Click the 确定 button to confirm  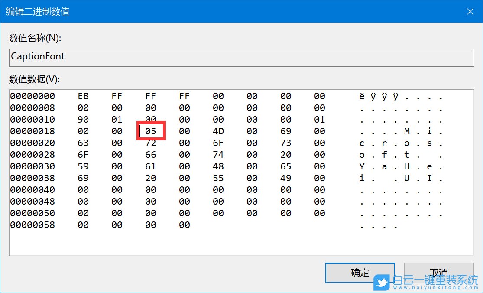[360, 273]
